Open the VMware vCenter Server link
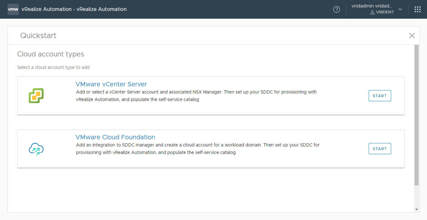Screen dimensions: 427x220 click(111, 84)
